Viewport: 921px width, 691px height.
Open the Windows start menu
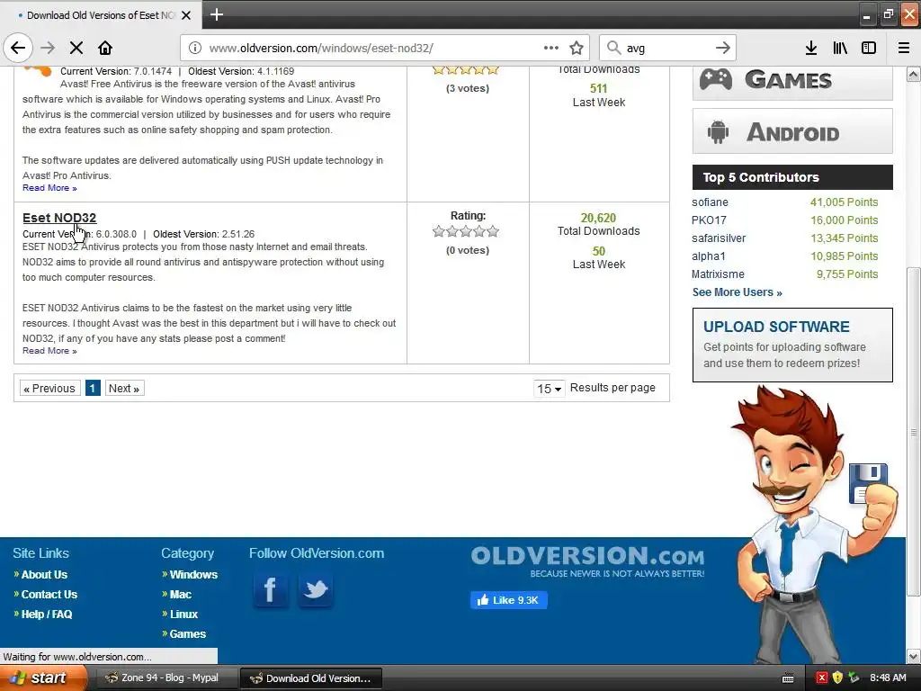point(42,678)
